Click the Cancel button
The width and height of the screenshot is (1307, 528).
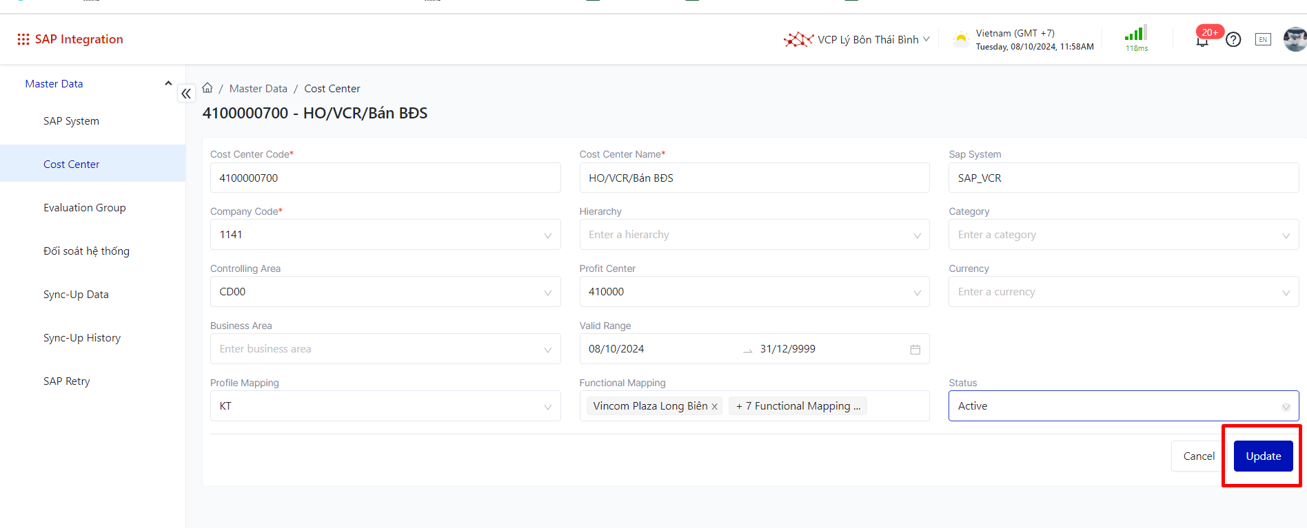tap(1199, 456)
